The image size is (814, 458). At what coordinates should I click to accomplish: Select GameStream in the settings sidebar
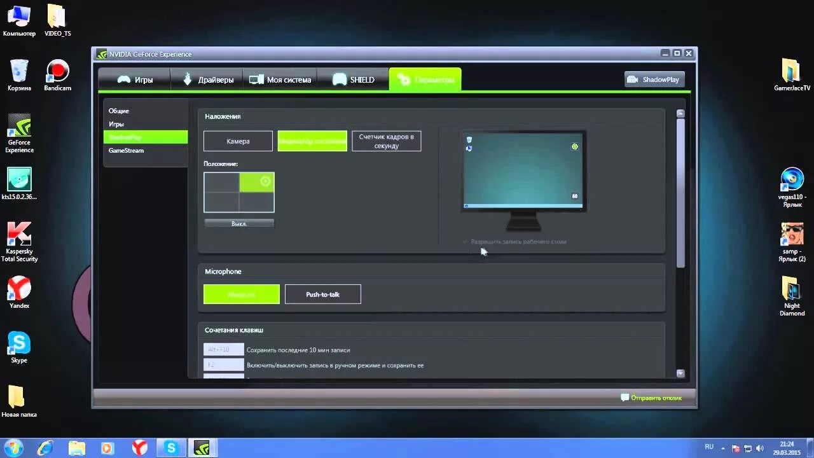[x=126, y=150]
